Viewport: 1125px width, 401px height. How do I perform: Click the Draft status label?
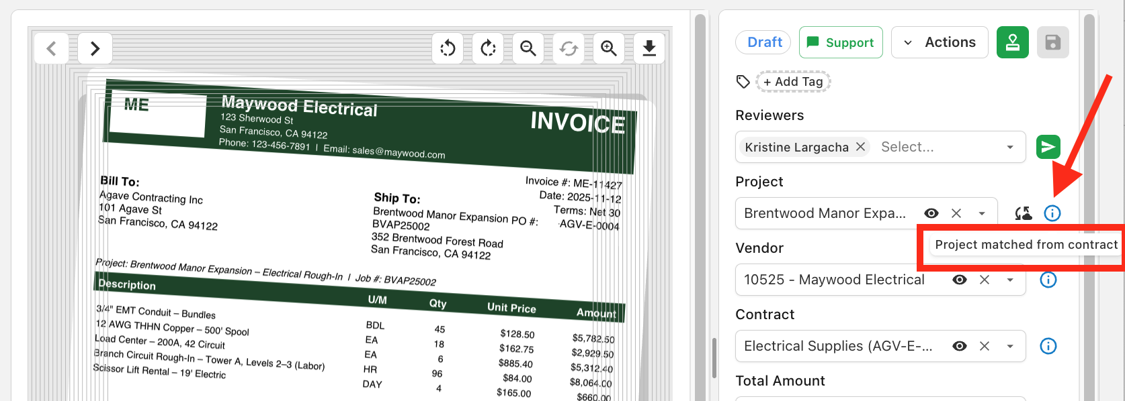point(765,42)
